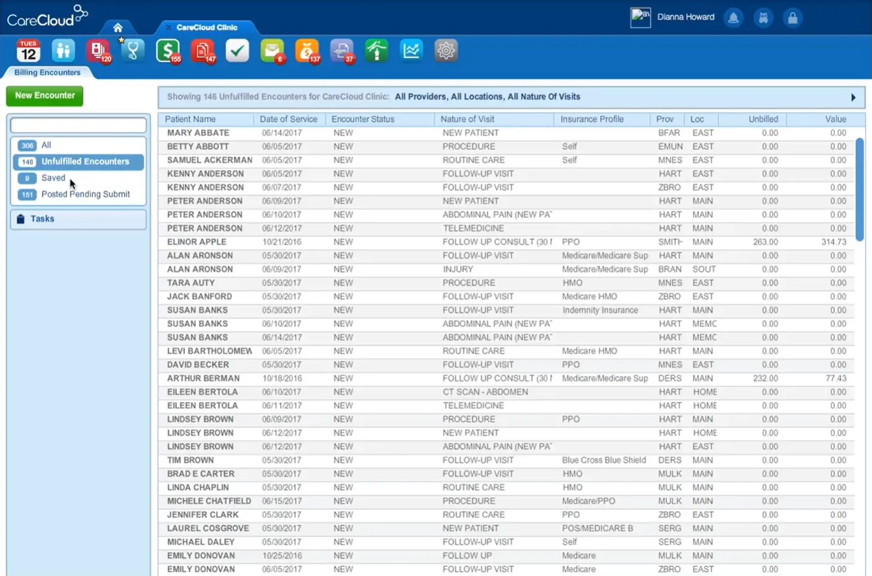
Task: Sort by Value column header
Action: click(x=825, y=119)
